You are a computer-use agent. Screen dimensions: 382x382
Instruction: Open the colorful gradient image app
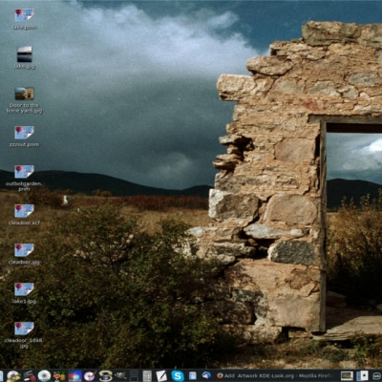pyautogui.click(x=74, y=376)
